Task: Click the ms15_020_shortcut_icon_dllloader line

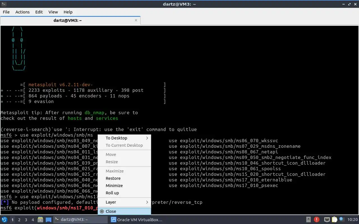Action: [247, 174]
